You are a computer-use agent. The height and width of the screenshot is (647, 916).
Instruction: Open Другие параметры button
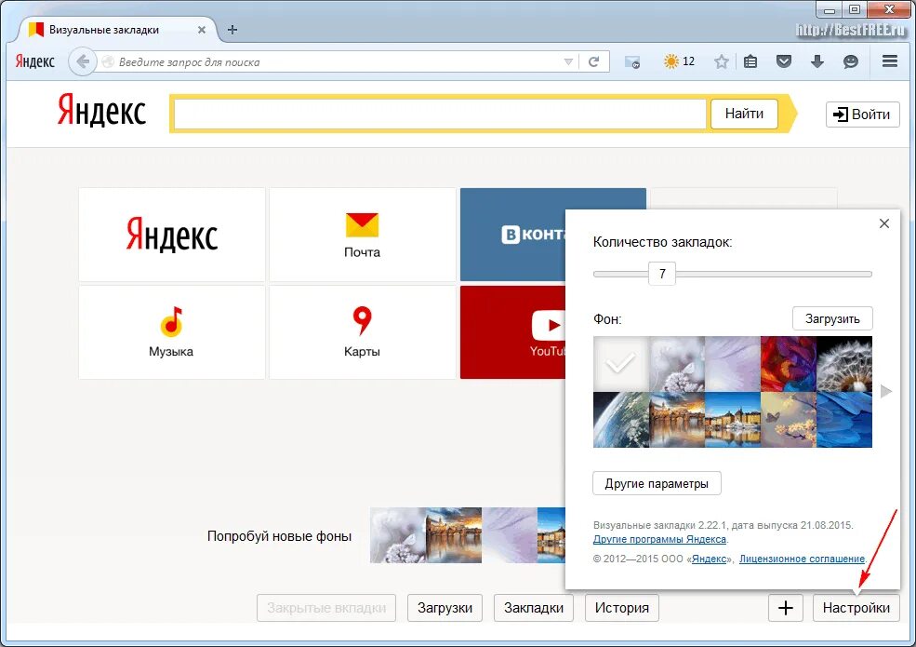point(657,484)
